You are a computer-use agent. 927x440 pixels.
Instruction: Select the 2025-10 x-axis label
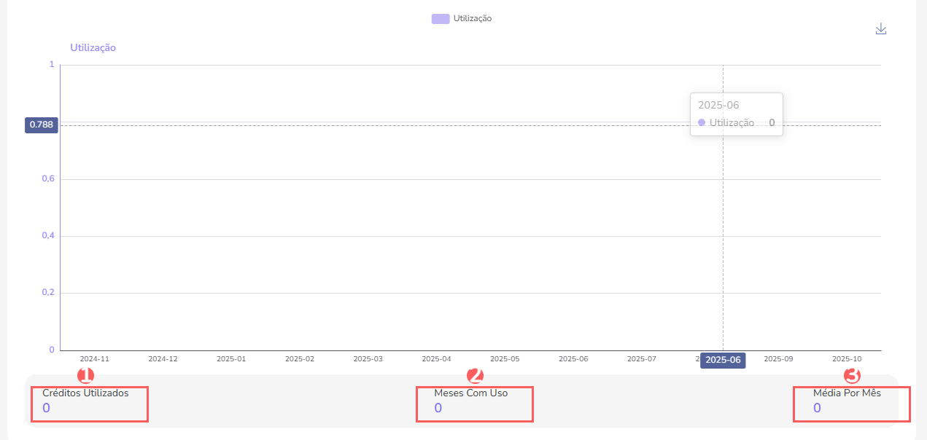(847, 359)
